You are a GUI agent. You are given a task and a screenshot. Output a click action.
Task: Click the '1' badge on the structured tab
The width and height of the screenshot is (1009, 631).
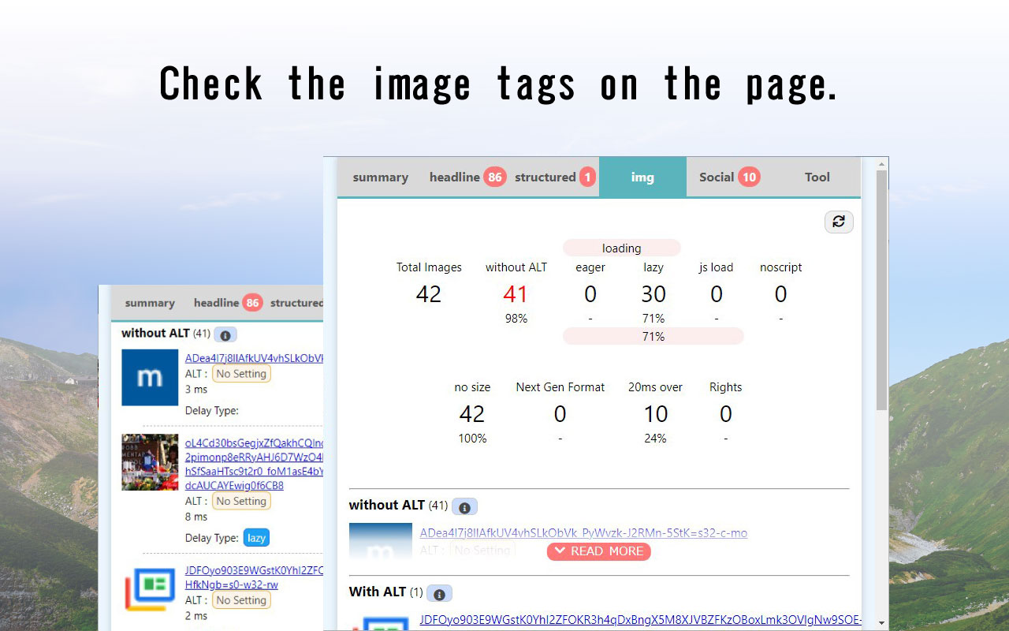(588, 177)
